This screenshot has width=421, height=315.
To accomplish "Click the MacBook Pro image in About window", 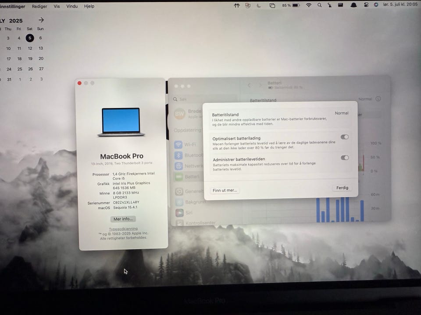I will 121,122.
